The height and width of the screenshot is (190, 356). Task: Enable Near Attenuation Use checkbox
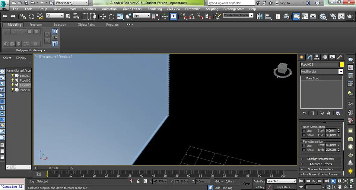pos(304,131)
